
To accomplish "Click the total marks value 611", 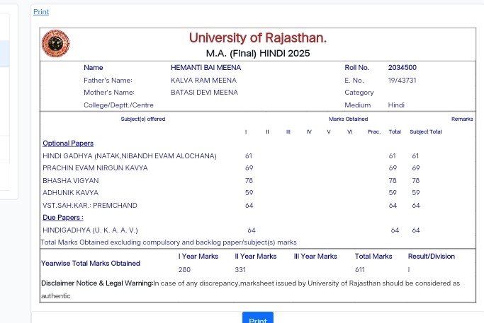I will click(x=360, y=269).
